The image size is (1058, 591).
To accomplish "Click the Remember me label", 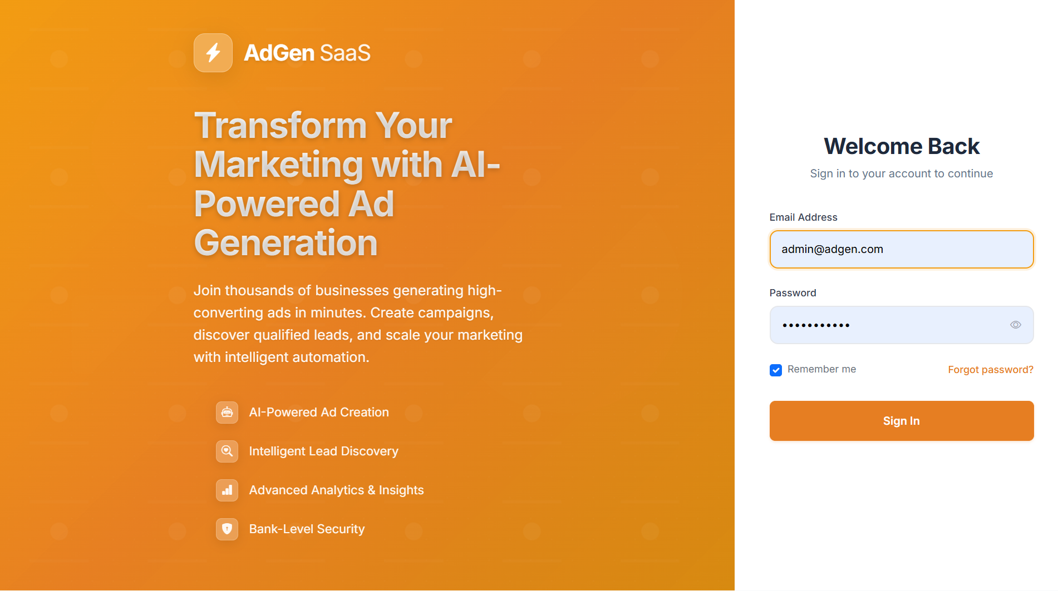I will coord(821,369).
